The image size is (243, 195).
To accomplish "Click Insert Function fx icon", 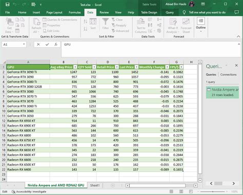I will (56, 44).
